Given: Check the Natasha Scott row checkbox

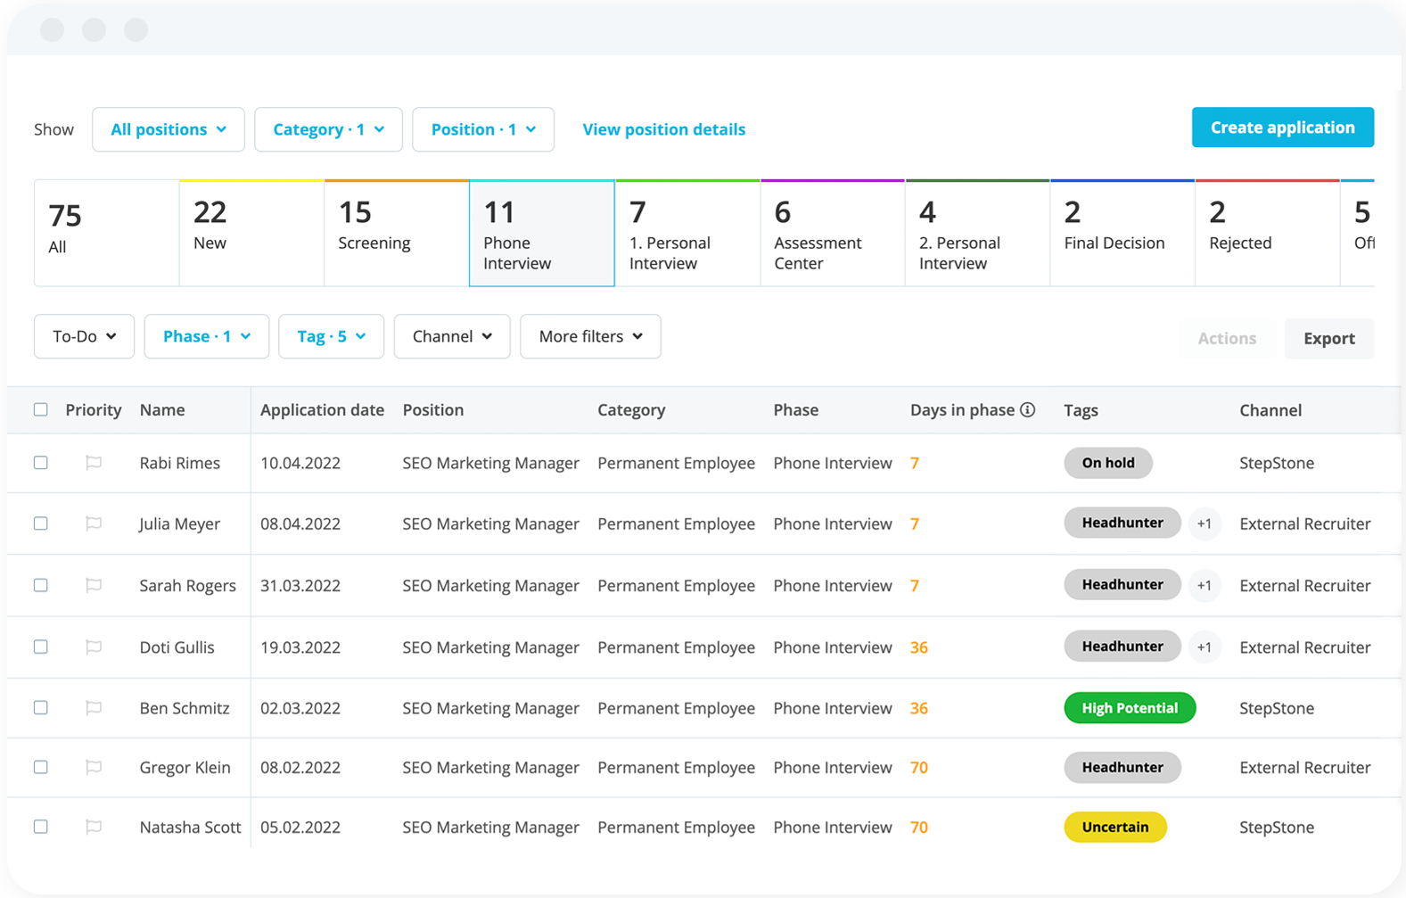Looking at the screenshot, I should (41, 827).
